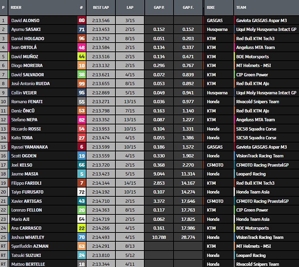Open rider Collin Veijer's name

pyautogui.click(x=24, y=93)
